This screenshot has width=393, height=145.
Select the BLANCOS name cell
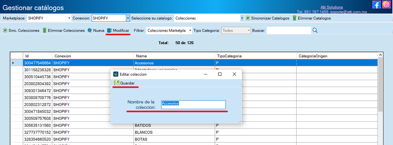[174, 132]
